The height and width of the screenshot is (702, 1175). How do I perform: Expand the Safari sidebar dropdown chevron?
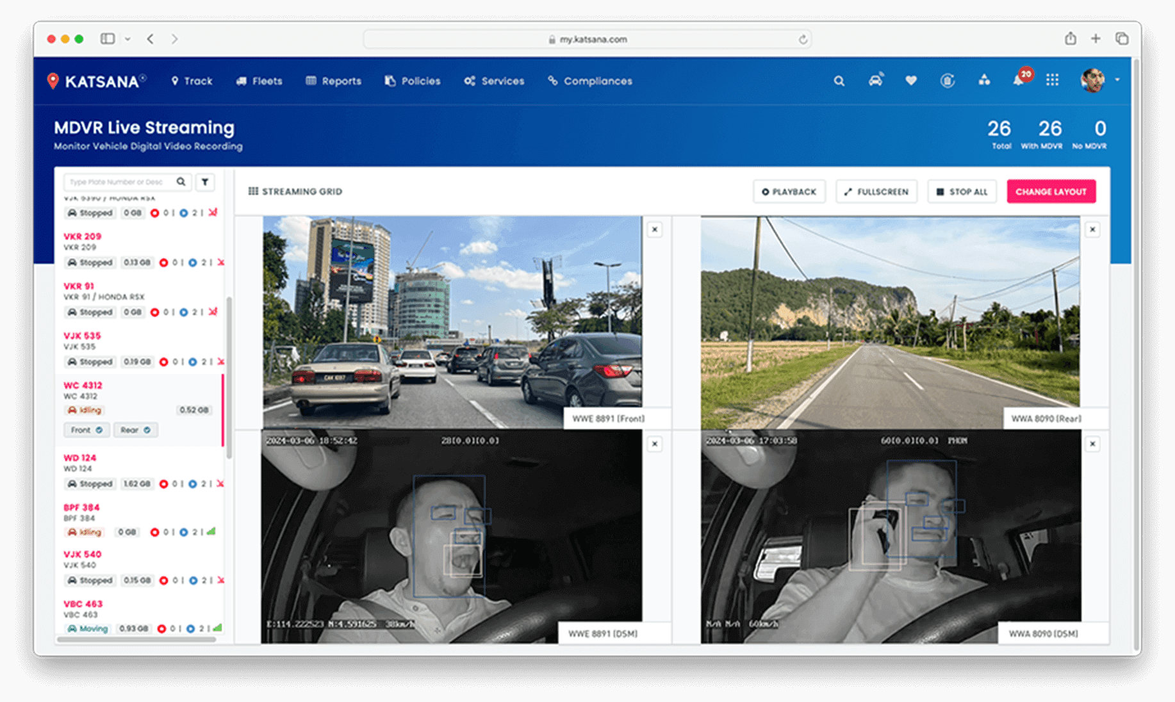[127, 39]
